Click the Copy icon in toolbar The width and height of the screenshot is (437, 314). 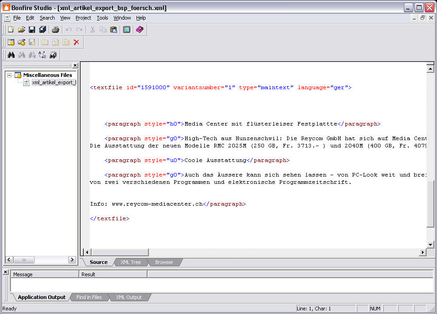(x=103, y=29)
